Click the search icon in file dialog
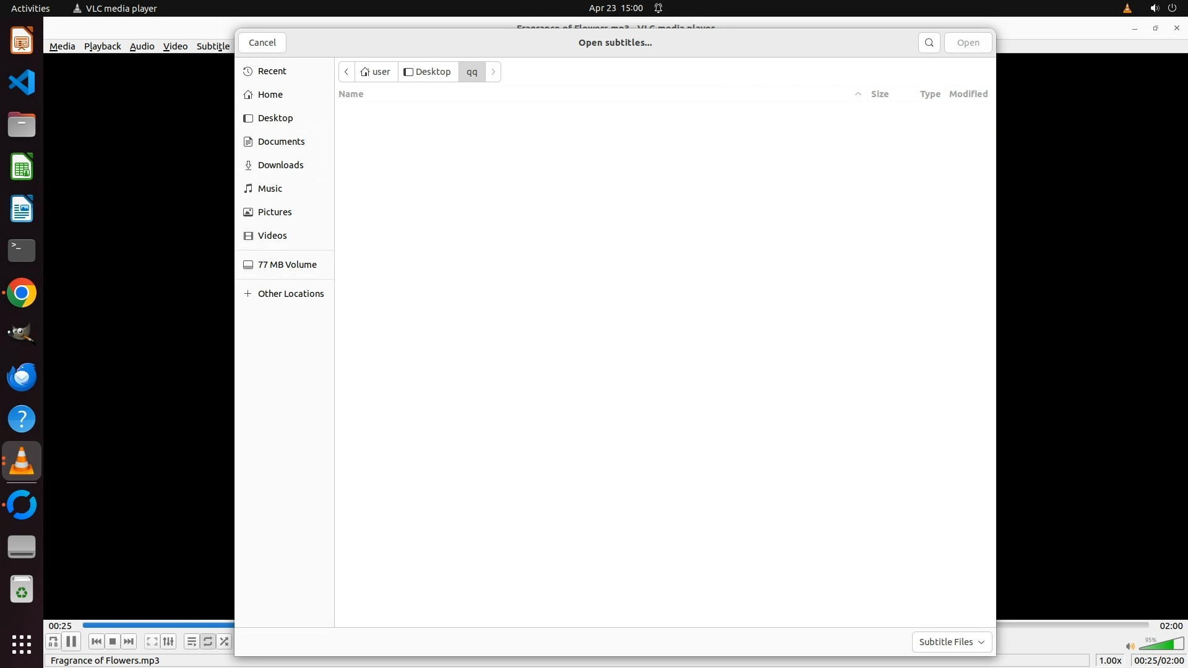 pos(929,43)
